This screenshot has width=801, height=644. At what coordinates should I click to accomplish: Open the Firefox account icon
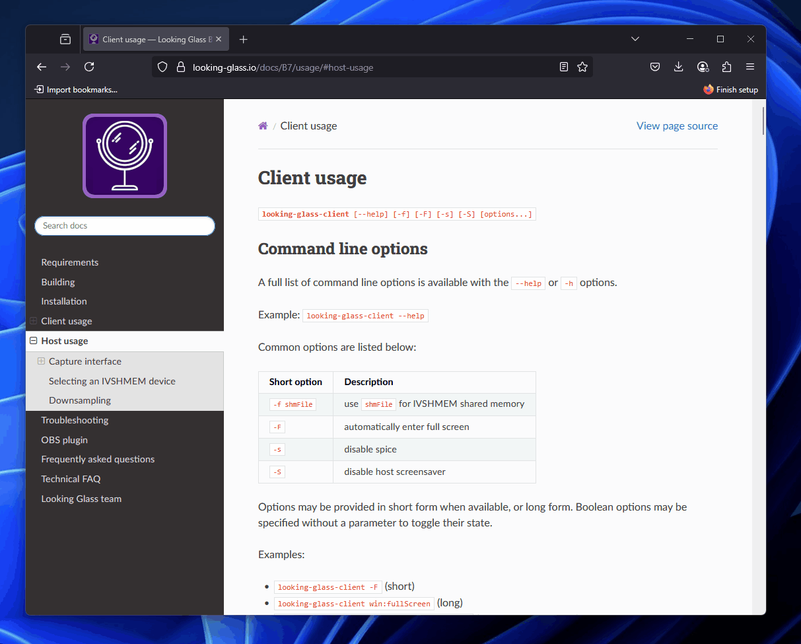point(703,67)
